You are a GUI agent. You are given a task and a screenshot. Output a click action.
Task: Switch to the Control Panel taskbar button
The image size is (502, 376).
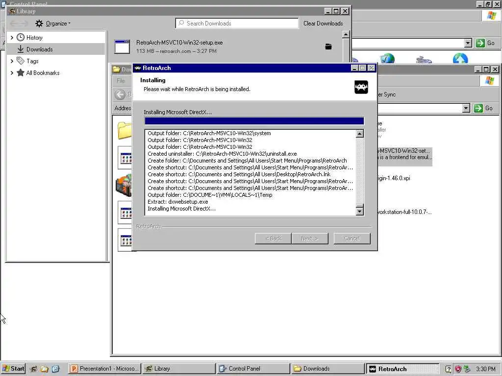pyautogui.click(x=253, y=369)
